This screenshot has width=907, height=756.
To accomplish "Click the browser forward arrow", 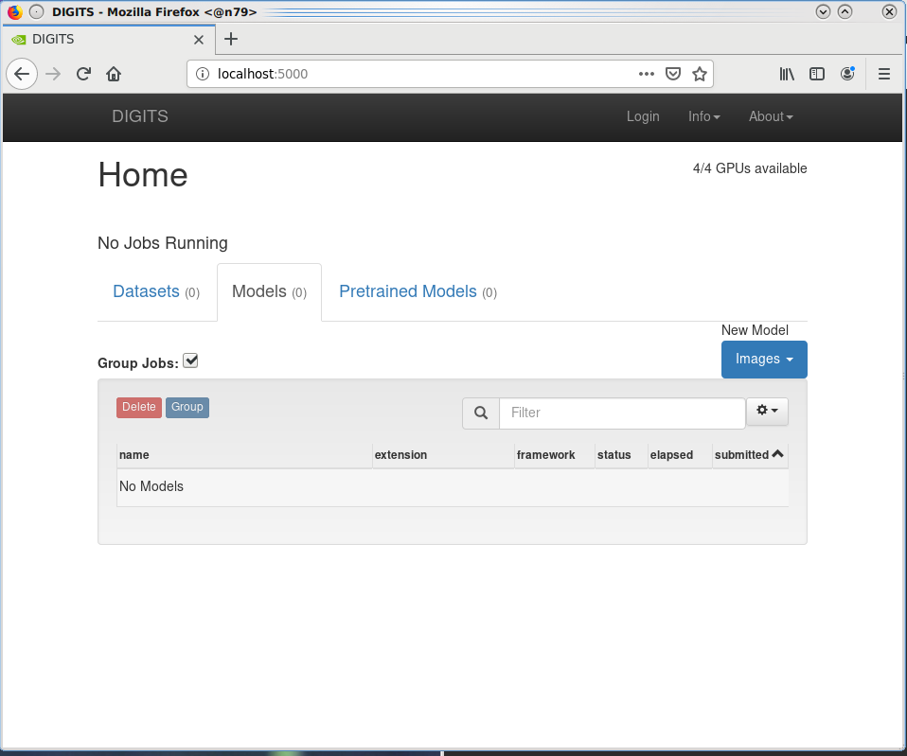I will [x=53, y=74].
